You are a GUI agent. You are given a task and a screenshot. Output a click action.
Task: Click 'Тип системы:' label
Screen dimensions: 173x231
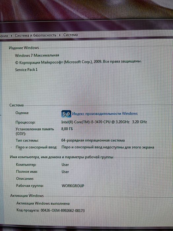tap(27, 140)
